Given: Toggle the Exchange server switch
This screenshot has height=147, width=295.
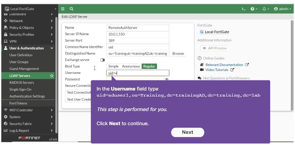Looking at the screenshot, I should 103,60.
